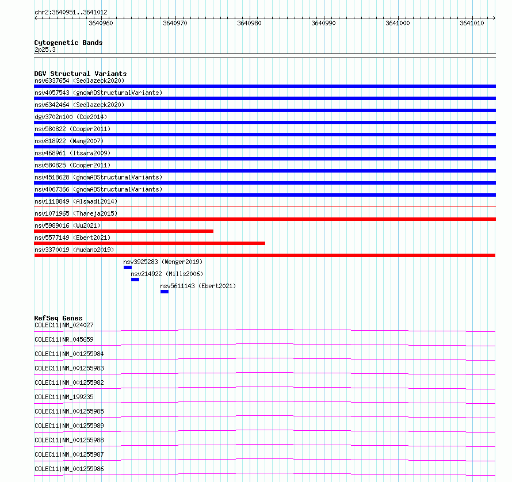
Task: Click the COLEC11|NM_001255983 gene label
Action: [69, 368]
